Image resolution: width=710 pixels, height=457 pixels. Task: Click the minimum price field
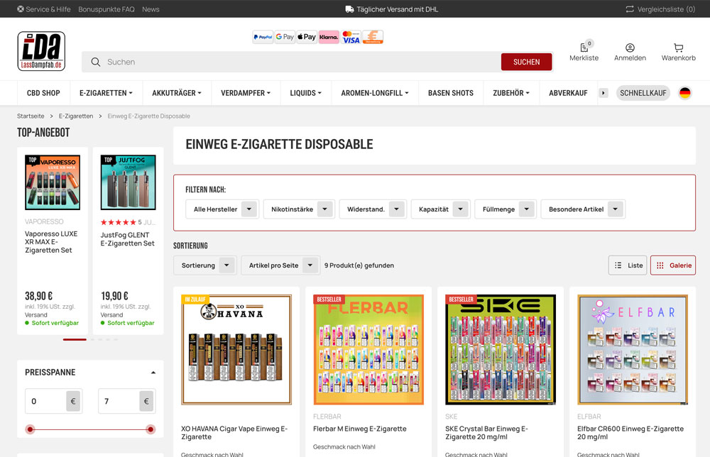pyautogui.click(x=45, y=402)
